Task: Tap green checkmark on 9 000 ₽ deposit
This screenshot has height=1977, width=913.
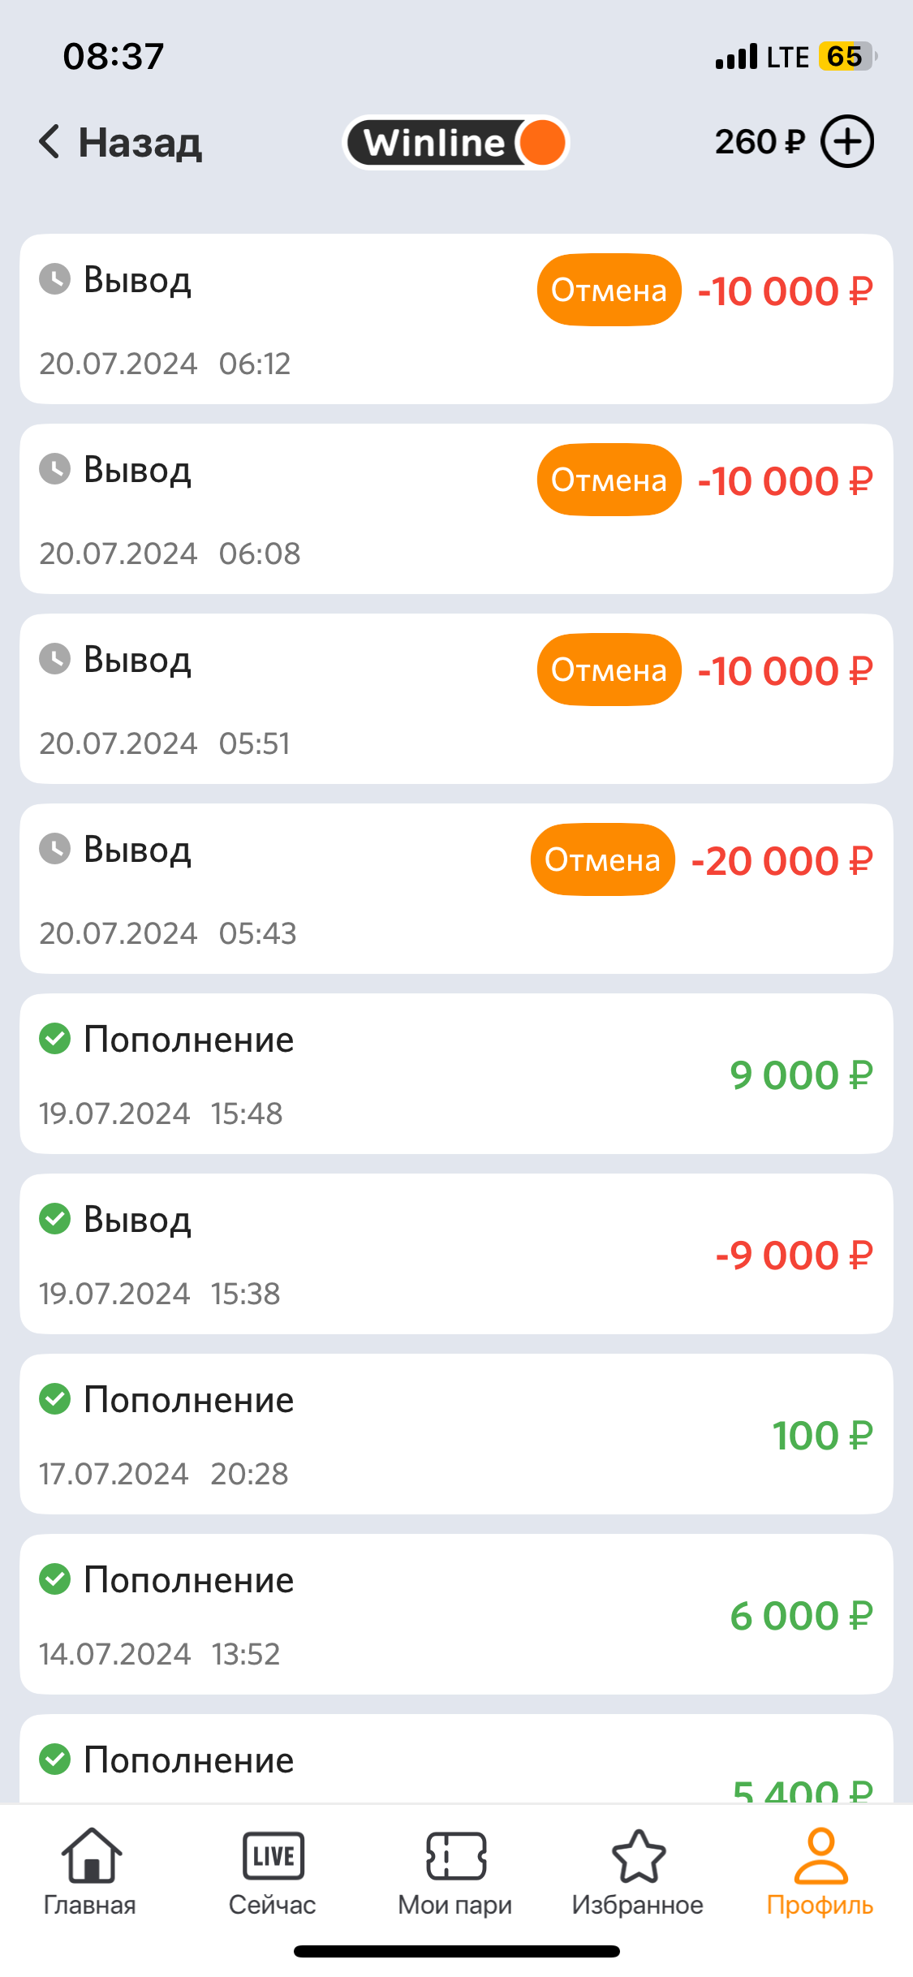Action: click(x=55, y=1039)
